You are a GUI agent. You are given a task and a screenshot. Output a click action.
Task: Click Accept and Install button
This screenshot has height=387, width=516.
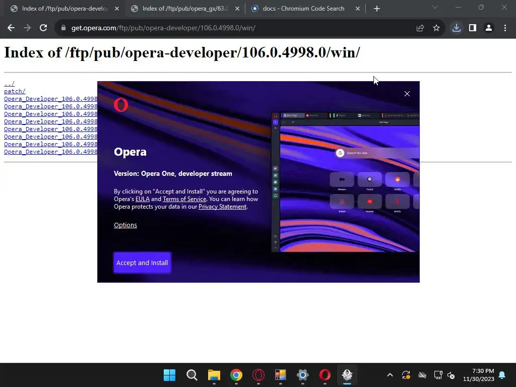coord(142,263)
